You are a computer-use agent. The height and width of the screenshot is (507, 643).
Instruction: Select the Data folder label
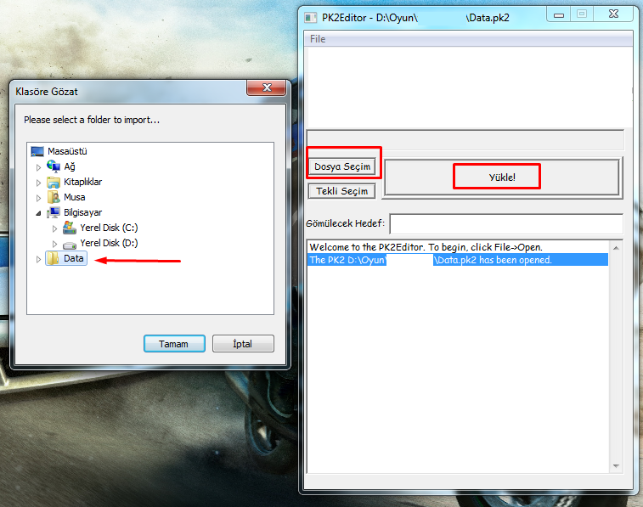74,259
